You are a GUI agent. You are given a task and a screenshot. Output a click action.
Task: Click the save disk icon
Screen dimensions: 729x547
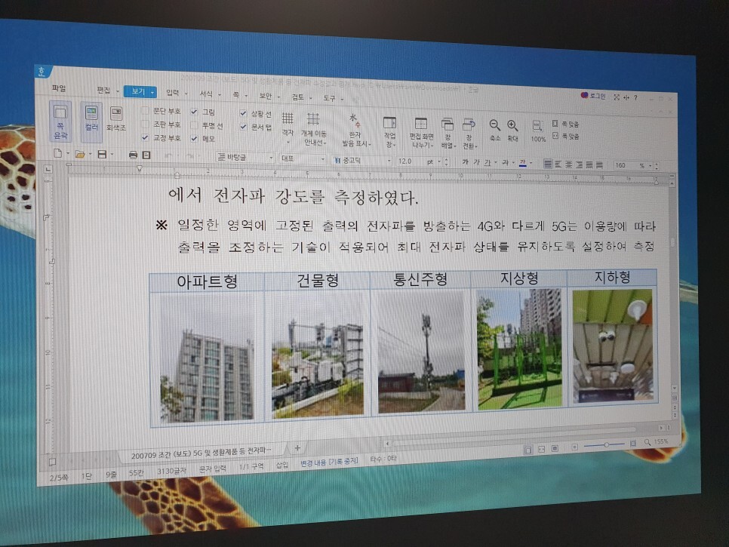(x=103, y=154)
